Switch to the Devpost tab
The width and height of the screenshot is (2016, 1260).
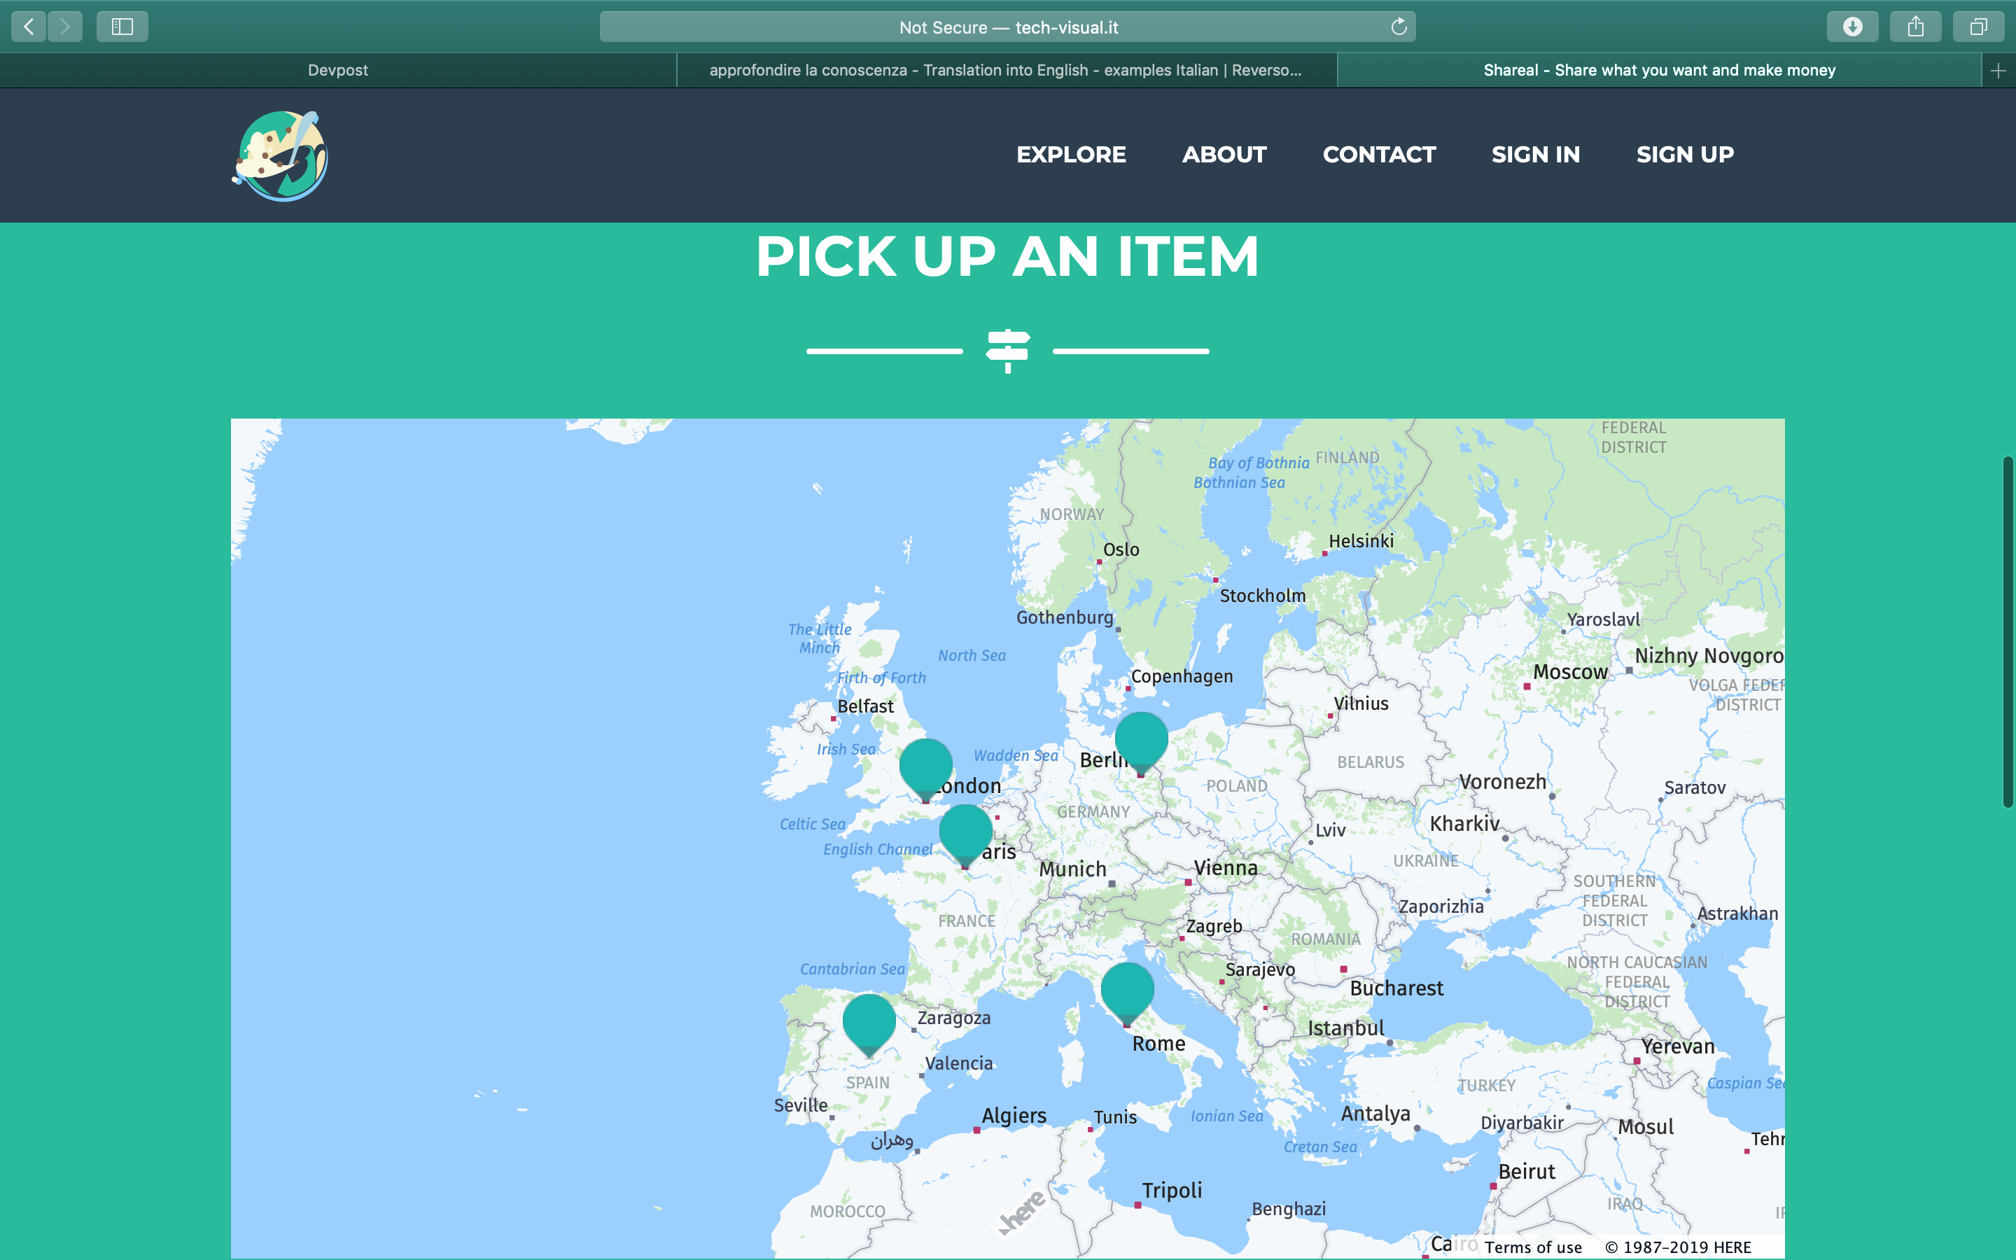[x=337, y=71]
